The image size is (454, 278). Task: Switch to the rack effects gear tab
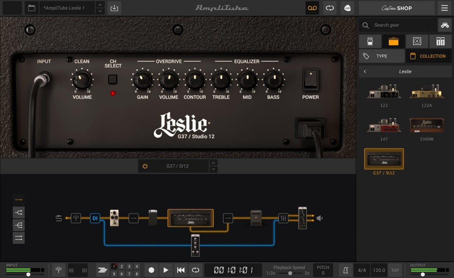(x=440, y=41)
